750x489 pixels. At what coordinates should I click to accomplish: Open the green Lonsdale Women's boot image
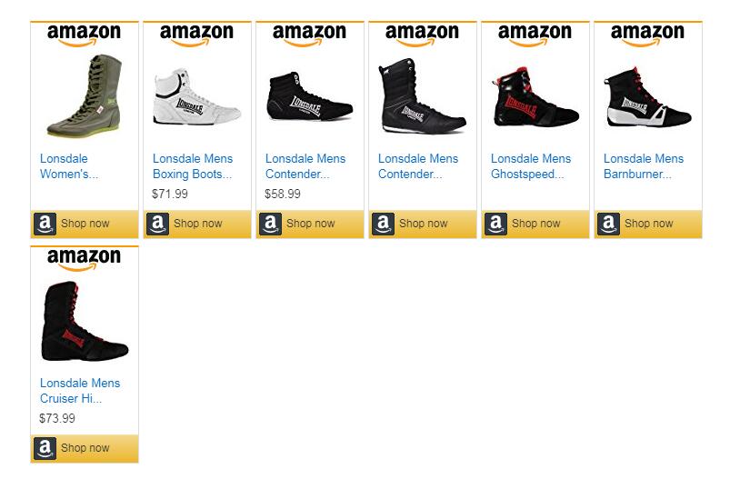pos(84,97)
